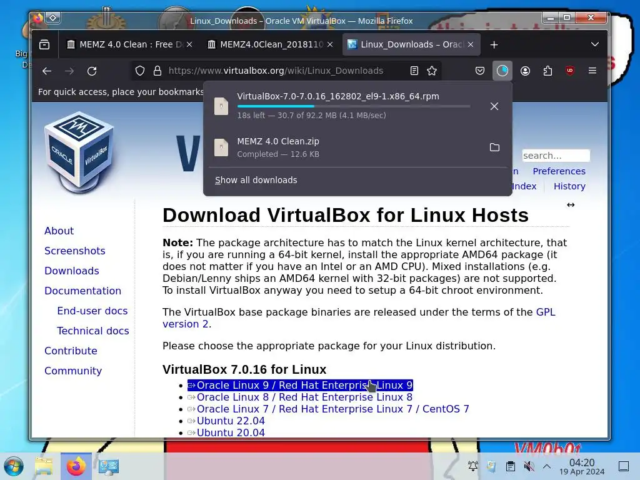640x480 pixels.
Task: Open Technical docs sidebar link
Action: [x=92, y=331]
